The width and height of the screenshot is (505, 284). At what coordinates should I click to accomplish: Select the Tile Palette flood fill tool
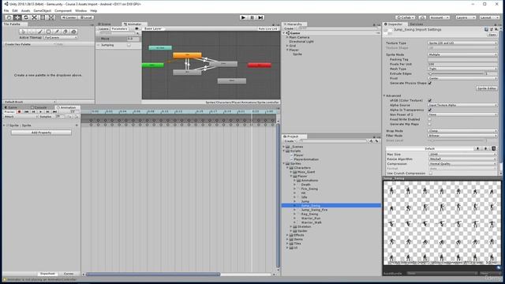click(73, 32)
